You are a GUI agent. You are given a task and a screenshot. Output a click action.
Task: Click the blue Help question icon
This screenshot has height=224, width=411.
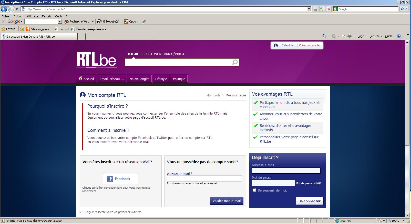pyautogui.click(x=399, y=36)
